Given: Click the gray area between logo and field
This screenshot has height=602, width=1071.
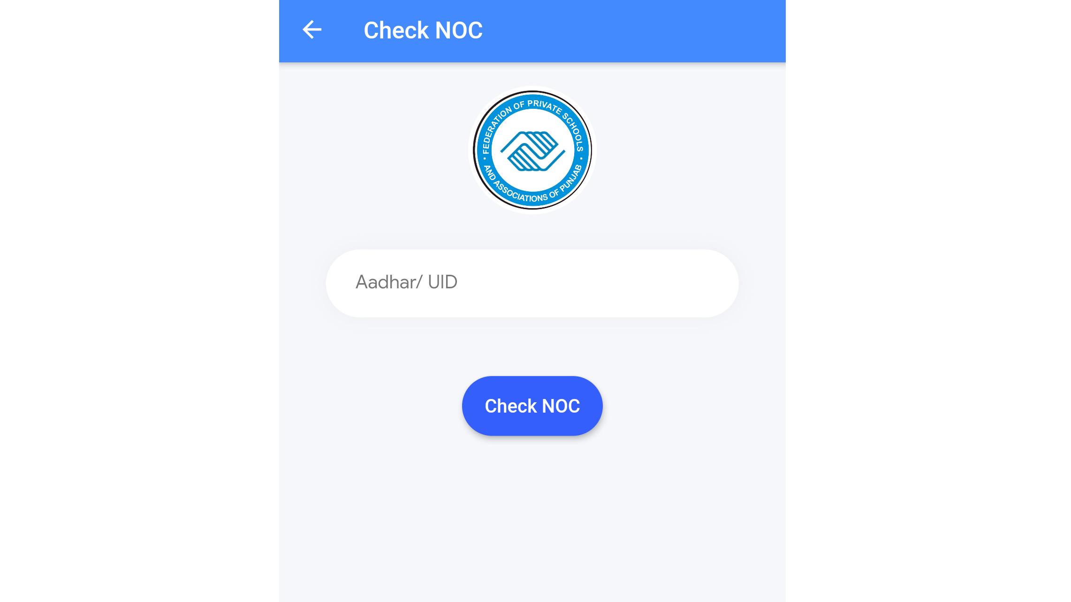Looking at the screenshot, I should (532, 232).
